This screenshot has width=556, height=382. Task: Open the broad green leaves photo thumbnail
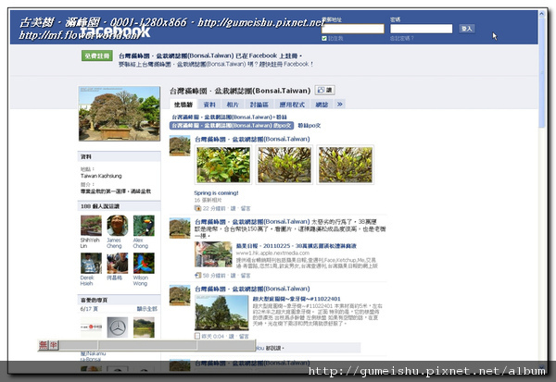223,165
